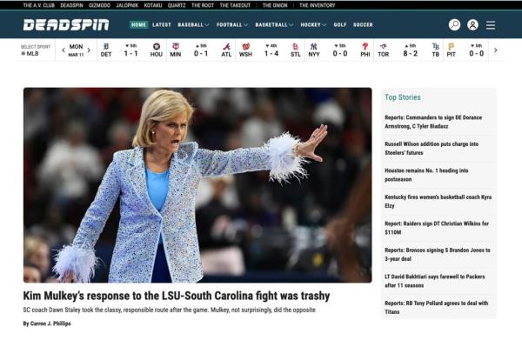This screenshot has width=522, height=347.
Task: Click the Toronto Blue Jays logo
Action: 383,47
